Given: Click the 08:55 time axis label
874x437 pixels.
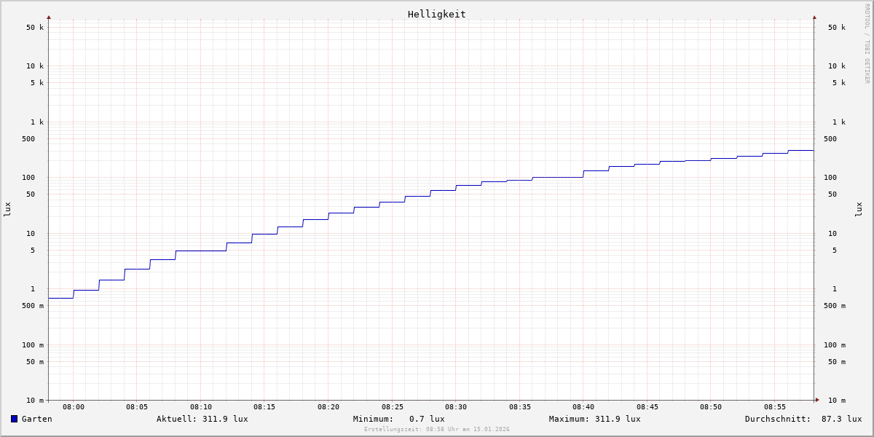Looking at the screenshot, I should click(x=775, y=407).
